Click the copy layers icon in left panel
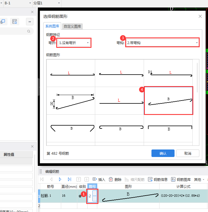208x212 pixels. coord(3,22)
